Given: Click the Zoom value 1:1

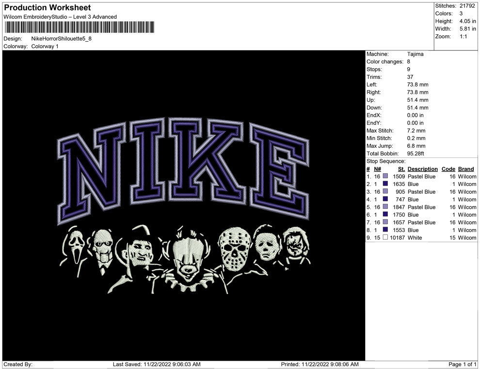Looking at the screenshot, I should (x=463, y=36).
